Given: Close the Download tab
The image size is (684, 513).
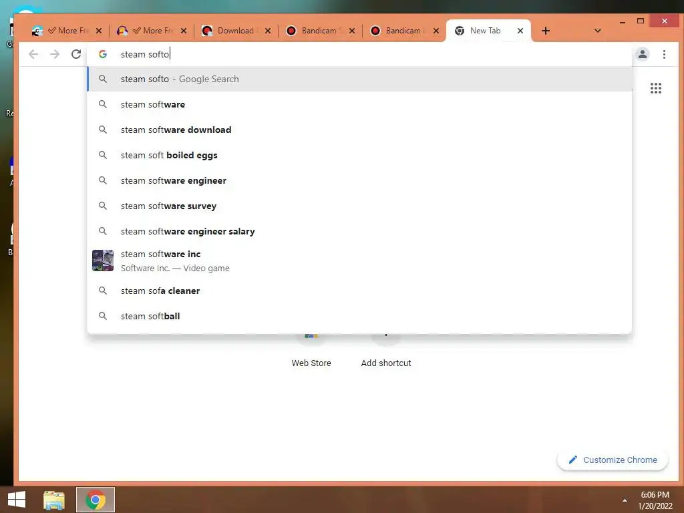Looking at the screenshot, I should [x=268, y=31].
